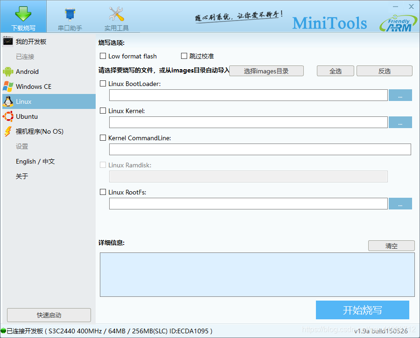Click the green Android robot icon
The height and width of the screenshot is (338, 420).
point(8,72)
